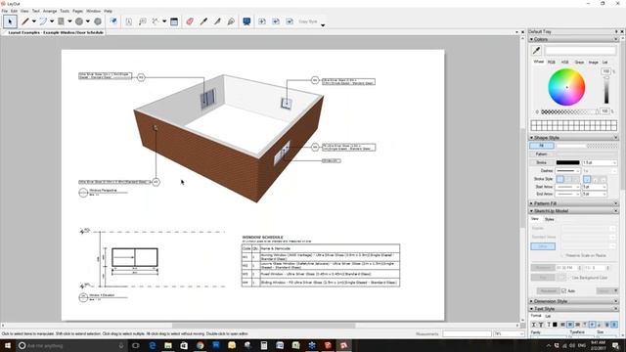Open the Dashes pattern dropdown
The image size is (626, 352).
point(578,171)
